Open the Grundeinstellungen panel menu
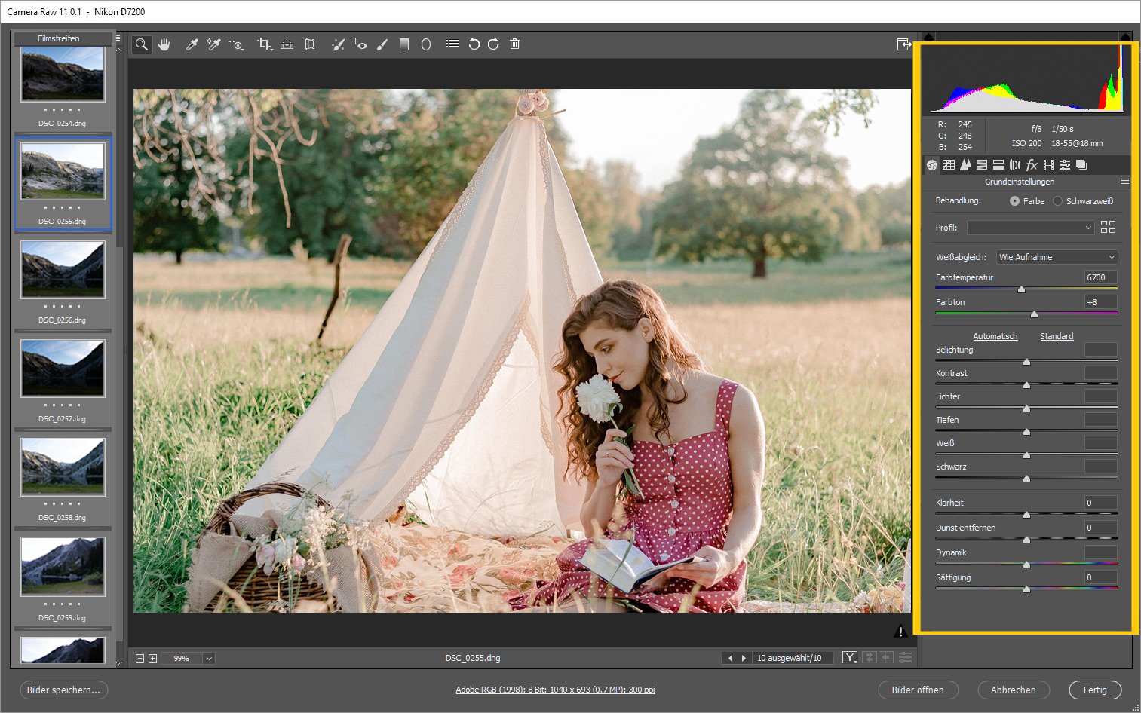This screenshot has width=1141, height=713. point(1125,181)
